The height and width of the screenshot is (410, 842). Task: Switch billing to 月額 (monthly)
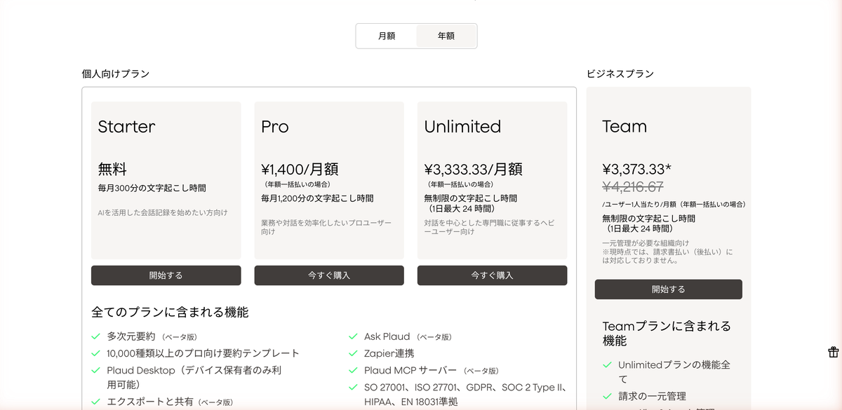click(x=387, y=36)
